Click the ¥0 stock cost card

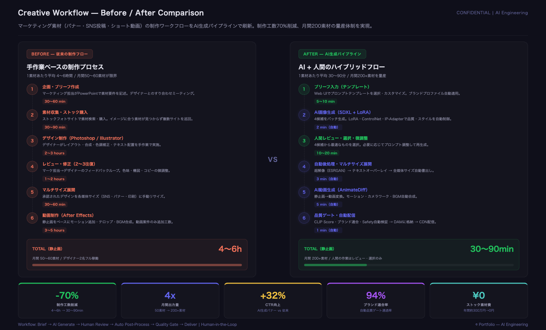(x=478, y=301)
